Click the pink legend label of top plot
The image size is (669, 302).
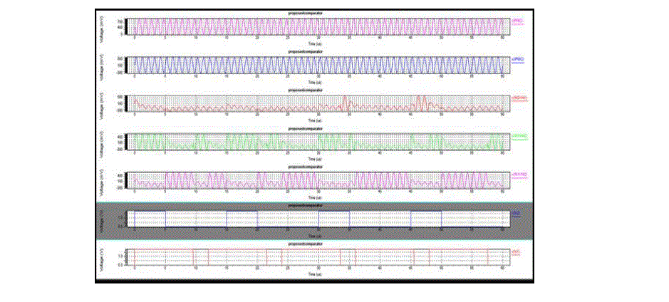click(517, 21)
